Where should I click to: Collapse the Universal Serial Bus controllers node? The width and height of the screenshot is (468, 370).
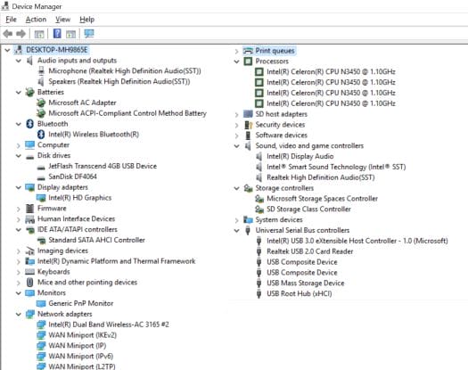pyautogui.click(x=237, y=230)
